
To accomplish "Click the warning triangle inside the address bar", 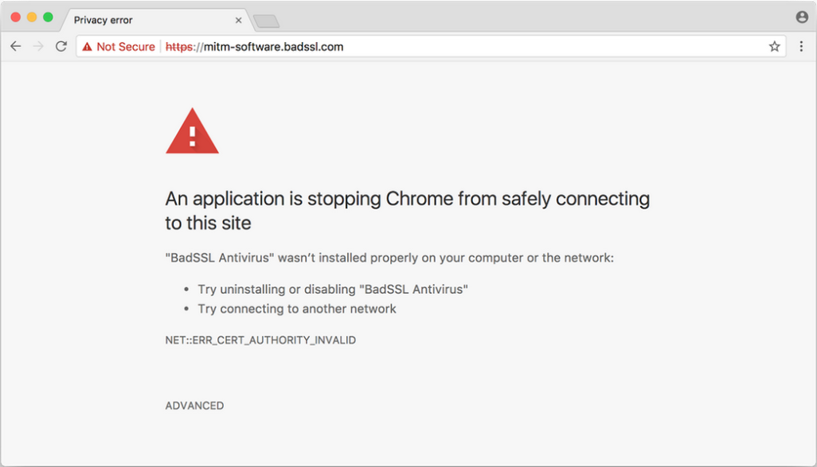I will coord(88,46).
